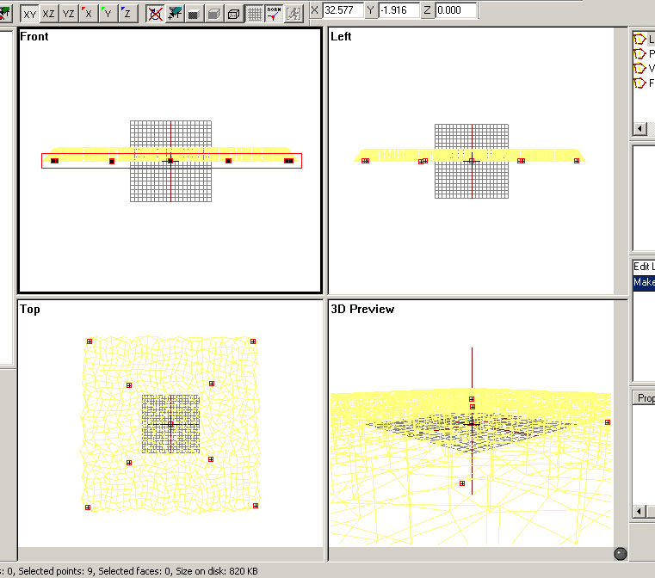The image size is (655, 578).
Task: Activate the Top viewport by its label
Action: (x=30, y=310)
